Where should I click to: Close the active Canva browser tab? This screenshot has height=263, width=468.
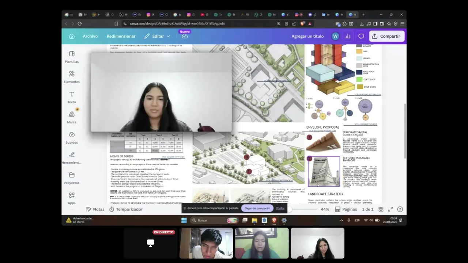(355, 15)
